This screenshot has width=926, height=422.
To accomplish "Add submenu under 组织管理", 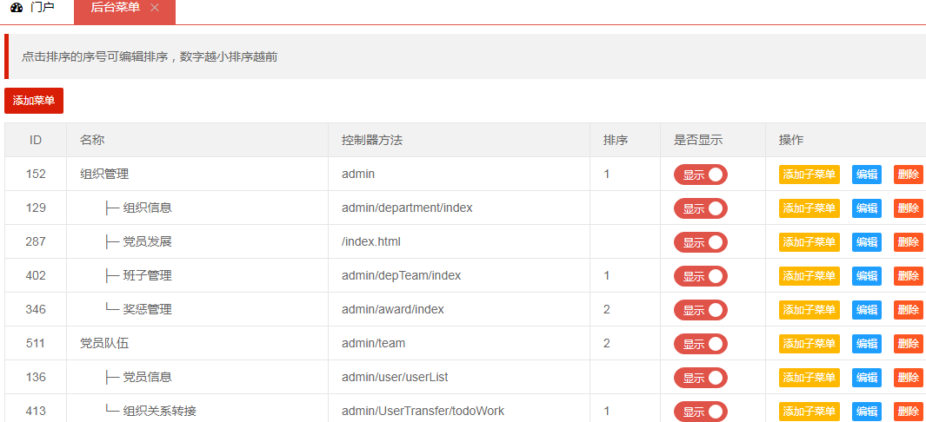I will pyautogui.click(x=809, y=175).
